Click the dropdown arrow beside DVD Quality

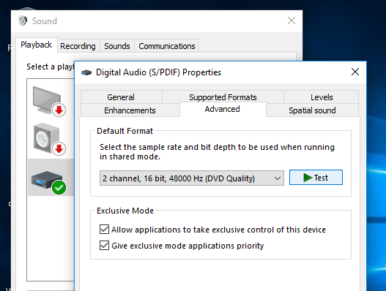click(278, 178)
